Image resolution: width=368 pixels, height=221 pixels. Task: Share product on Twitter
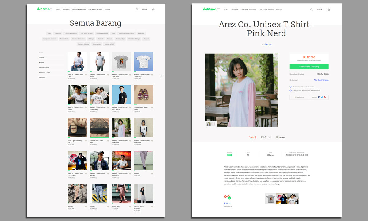[x=322, y=97]
